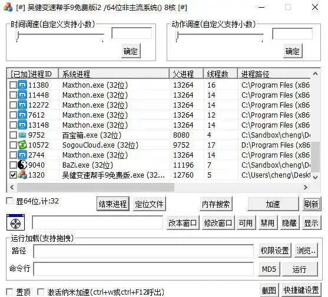Viewport: 328px width, 297px height.
Task: Sort by the 进程路径 column header
Action: click(x=274, y=74)
